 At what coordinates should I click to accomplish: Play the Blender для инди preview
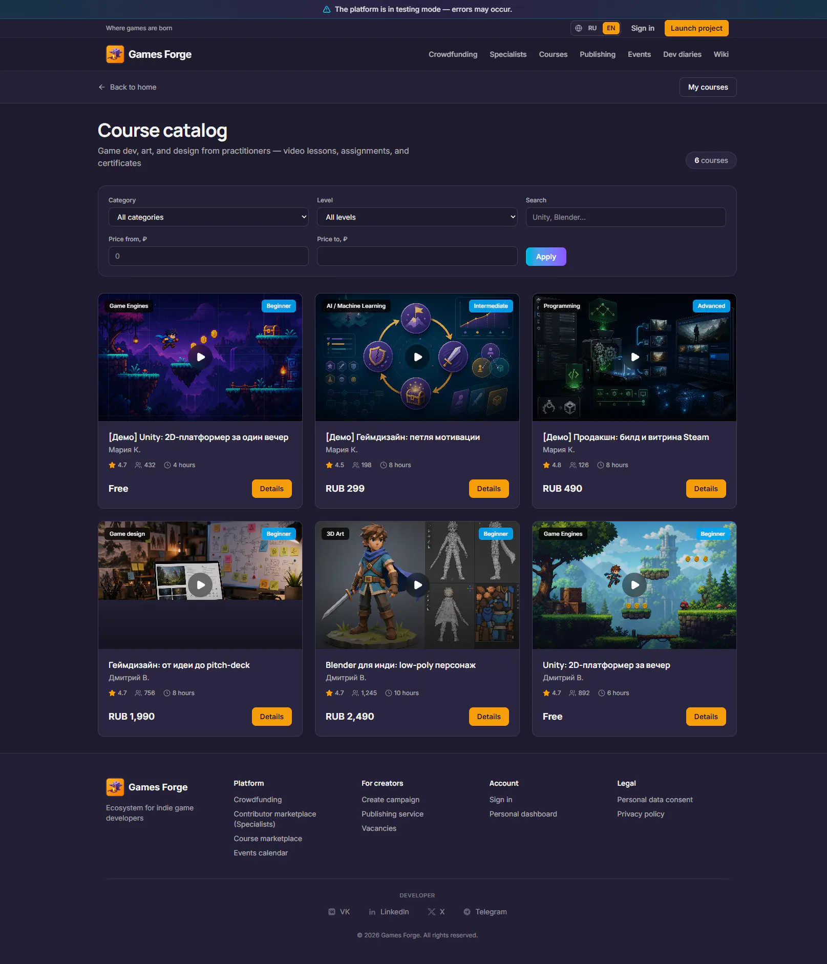tap(417, 585)
